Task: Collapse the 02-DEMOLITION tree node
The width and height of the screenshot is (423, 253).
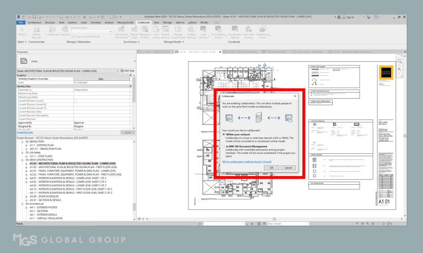Action: point(22,142)
